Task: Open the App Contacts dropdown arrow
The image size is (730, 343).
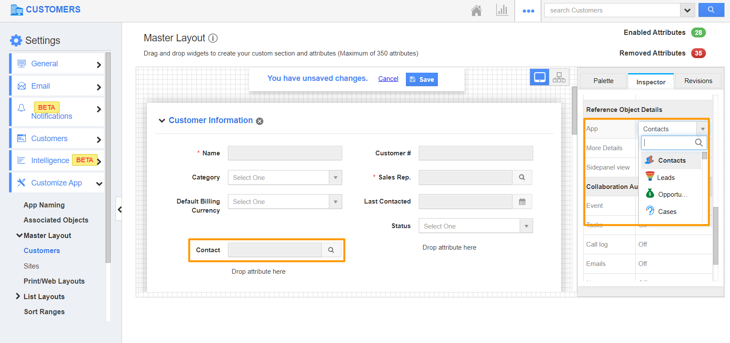Action: pos(702,129)
